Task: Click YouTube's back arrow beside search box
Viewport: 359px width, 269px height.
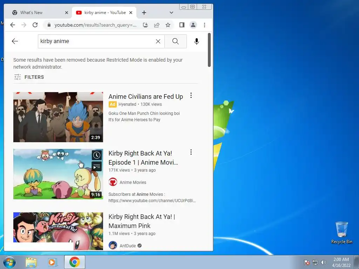Action: click(x=15, y=41)
